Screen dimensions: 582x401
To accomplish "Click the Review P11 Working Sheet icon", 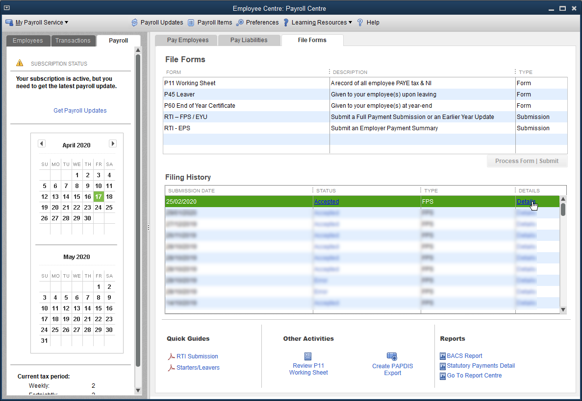I will (308, 356).
